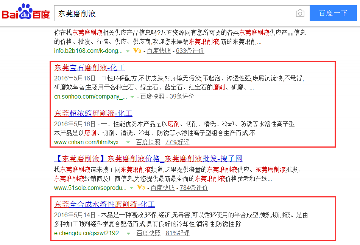
Task: Click snippet text 你在找东莞磨削液相关供应产品信息吗
Action: (x=107, y=32)
